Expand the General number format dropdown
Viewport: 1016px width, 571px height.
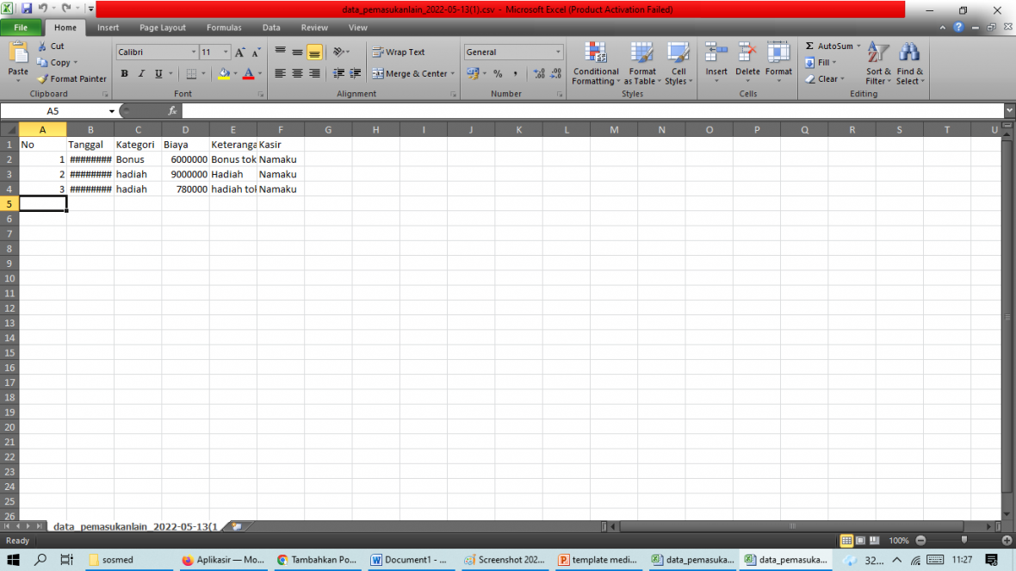[x=558, y=53]
